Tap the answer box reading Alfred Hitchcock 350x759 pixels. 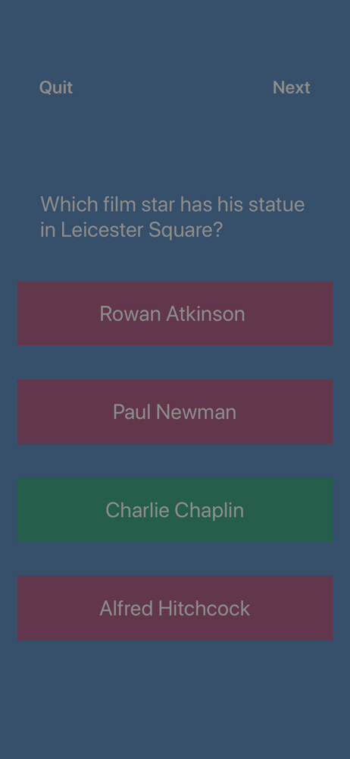click(175, 608)
